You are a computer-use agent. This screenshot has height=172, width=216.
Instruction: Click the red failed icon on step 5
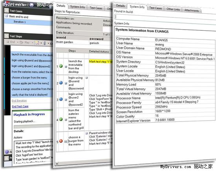tap(61, 141)
